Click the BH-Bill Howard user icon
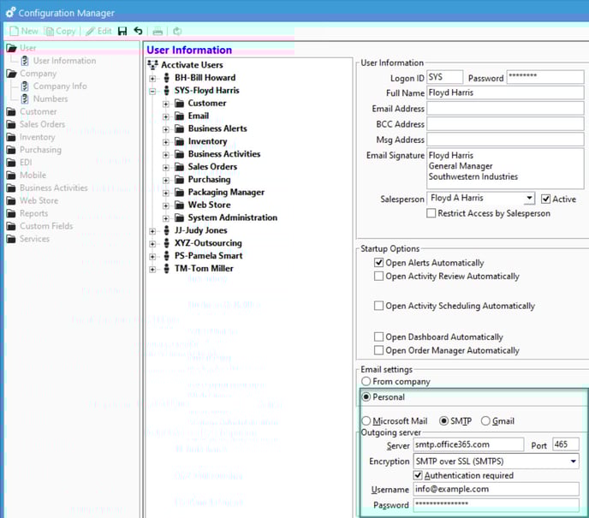Image resolution: width=589 pixels, height=518 pixels. [x=166, y=78]
